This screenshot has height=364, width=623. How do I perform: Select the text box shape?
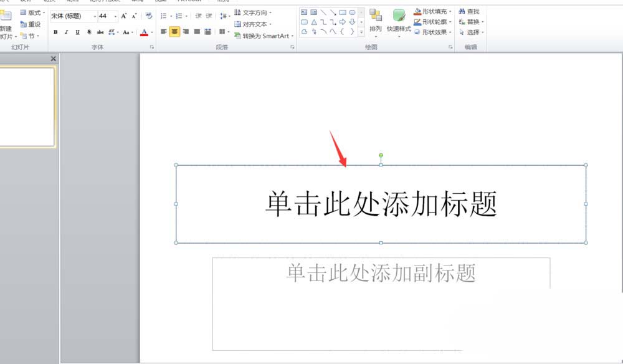coord(304,12)
